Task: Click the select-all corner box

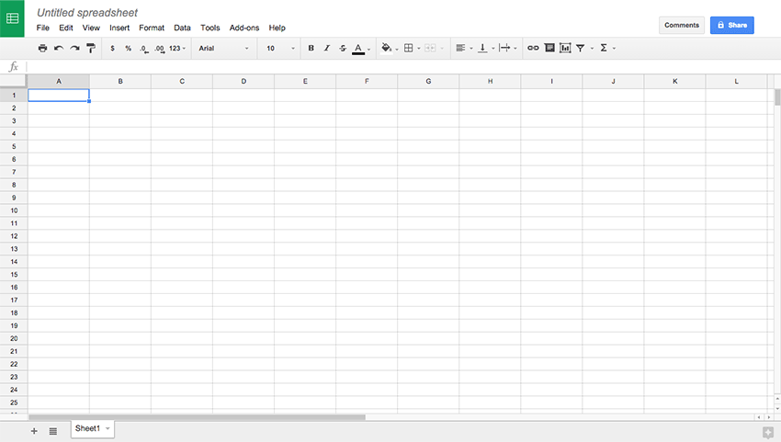Action: pyautogui.click(x=13, y=81)
